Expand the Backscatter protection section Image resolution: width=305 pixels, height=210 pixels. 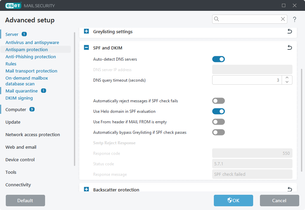tap(86, 189)
